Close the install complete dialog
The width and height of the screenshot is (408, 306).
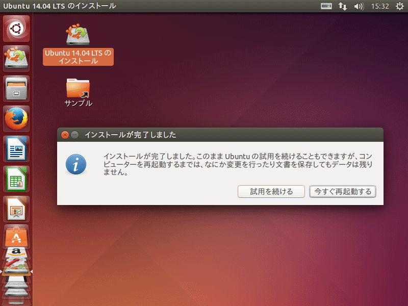point(65,135)
